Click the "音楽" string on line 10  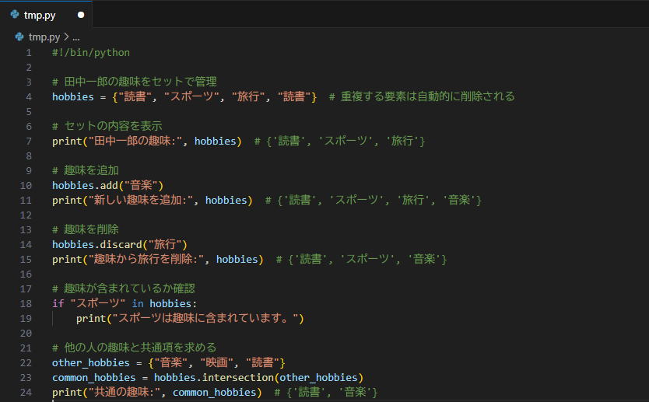(x=141, y=185)
